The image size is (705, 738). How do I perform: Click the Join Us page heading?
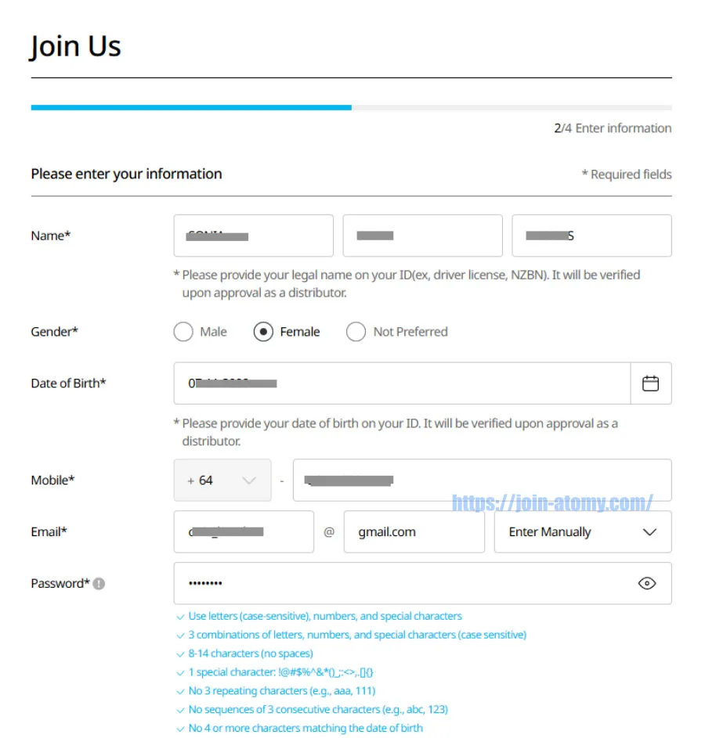point(75,45)
